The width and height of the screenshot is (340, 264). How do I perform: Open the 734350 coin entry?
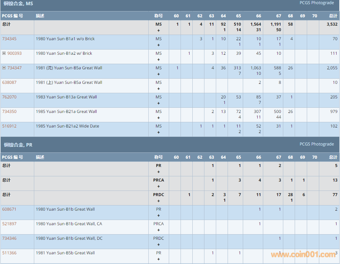[x=9, y=112]
